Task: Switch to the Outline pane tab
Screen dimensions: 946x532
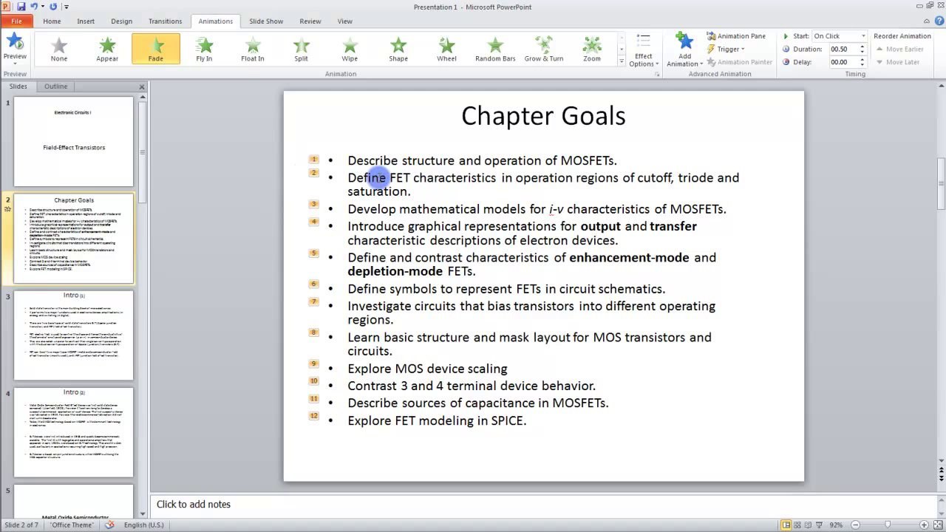Action: [x=55, y=86]
